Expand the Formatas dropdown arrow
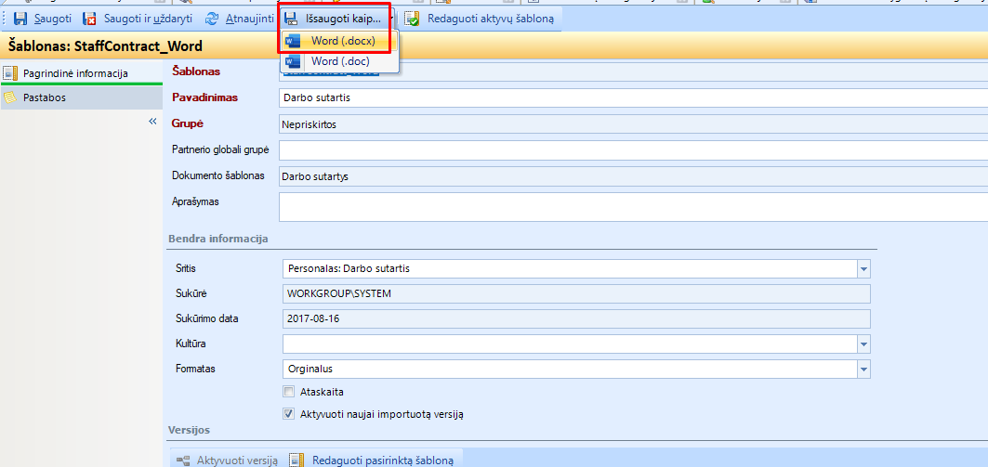988x467 pixels. pos(863,370)
